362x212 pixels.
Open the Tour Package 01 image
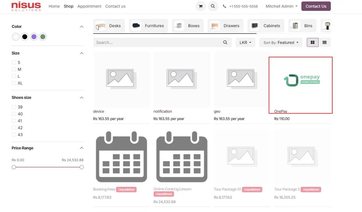pos(242,157)
